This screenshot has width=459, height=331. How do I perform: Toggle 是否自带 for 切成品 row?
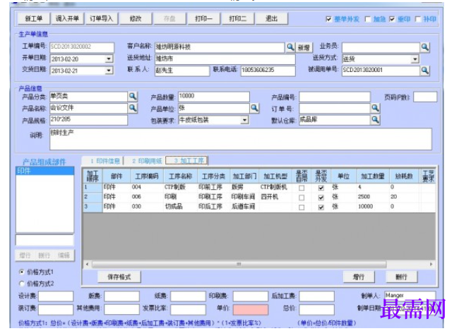click(302, 207)
